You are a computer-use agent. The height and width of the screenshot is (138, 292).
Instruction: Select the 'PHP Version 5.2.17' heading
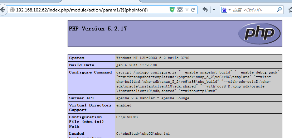coord(98,29)
